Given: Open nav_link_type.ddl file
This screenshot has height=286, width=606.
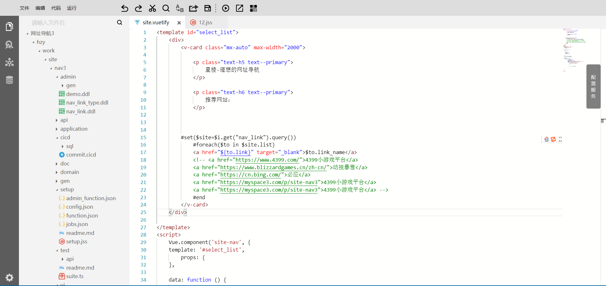Looking at the screenshot, I should (87, 103).
